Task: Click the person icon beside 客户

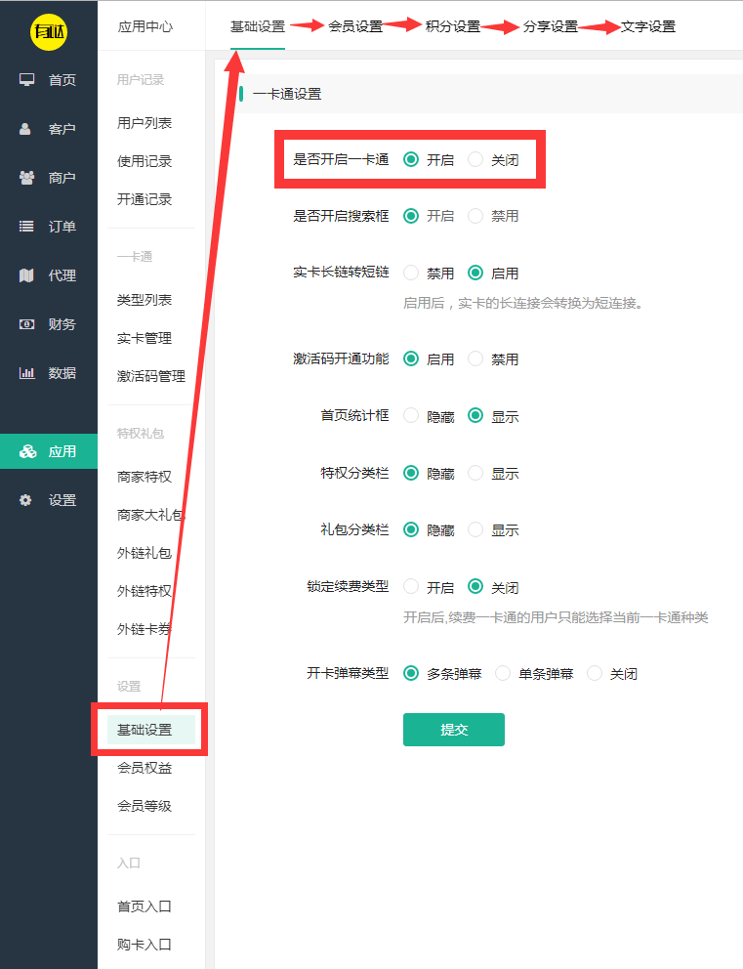Action: pyautogui.click(x=25, y=129)
